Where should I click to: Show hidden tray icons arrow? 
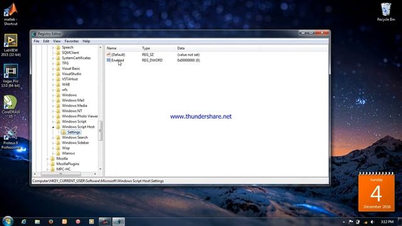point(344,222)
